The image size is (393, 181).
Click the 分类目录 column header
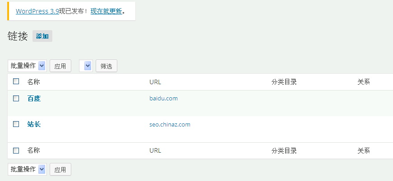284,82
